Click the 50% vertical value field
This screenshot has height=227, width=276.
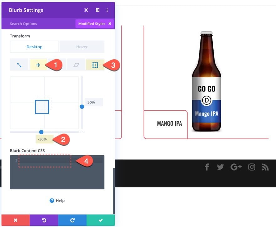(94, 102)
